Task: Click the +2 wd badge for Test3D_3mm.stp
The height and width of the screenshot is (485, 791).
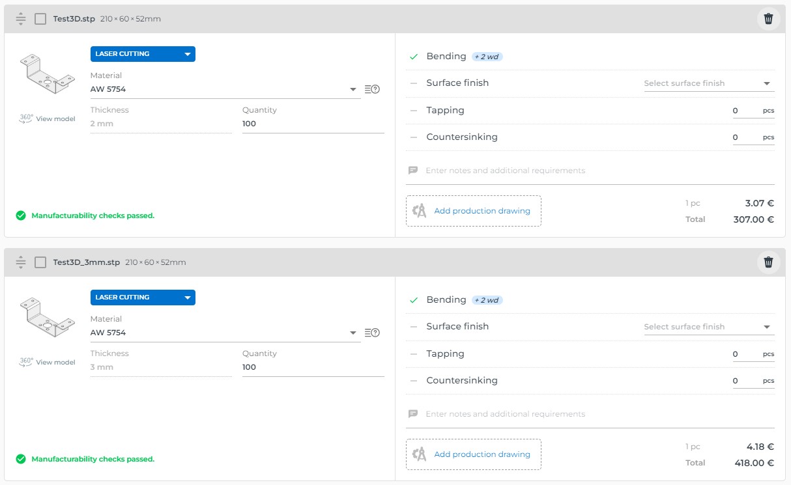Action: (x=487, y=300)
